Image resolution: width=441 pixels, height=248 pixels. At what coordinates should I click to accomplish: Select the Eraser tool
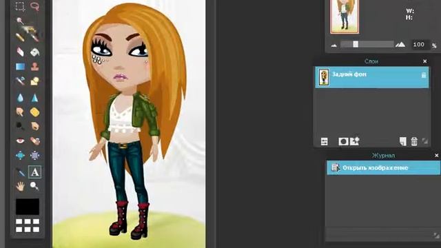coord(20,52)
